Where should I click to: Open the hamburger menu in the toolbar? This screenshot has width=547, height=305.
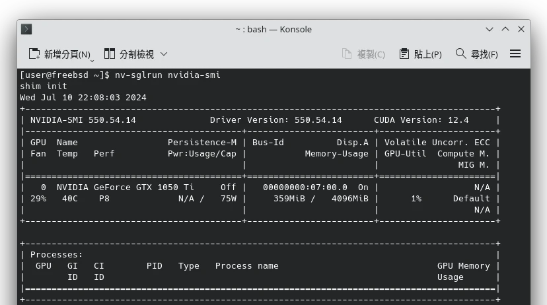click(515, 53)
